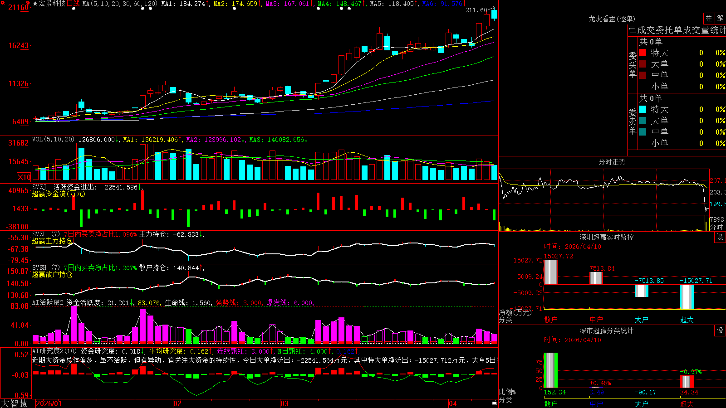Click the 超大 bar in 深圳超赢实时监控
The width and height of the screenshot is (726, 408).
point(687,297)
